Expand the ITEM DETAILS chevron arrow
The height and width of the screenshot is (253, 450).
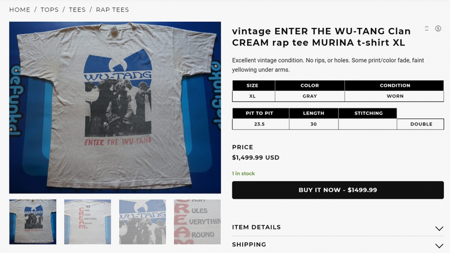(439, 228)
